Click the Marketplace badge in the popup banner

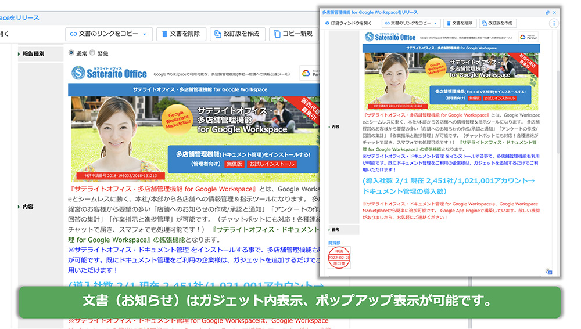pyautogui.click(x=436, y=68)
